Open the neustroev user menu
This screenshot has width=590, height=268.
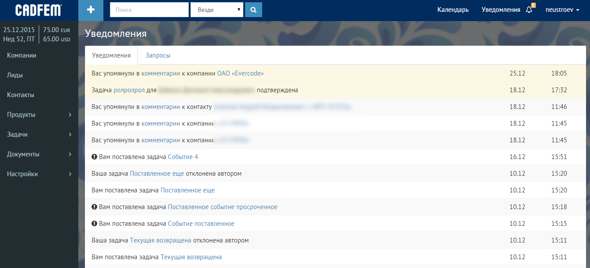click(x=562, y=10)
